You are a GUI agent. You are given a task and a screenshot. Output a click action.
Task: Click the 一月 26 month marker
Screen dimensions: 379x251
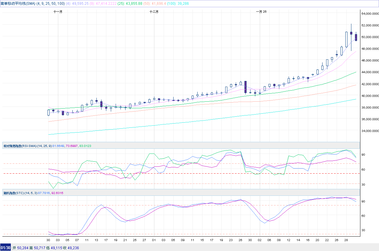pos(261,12)
